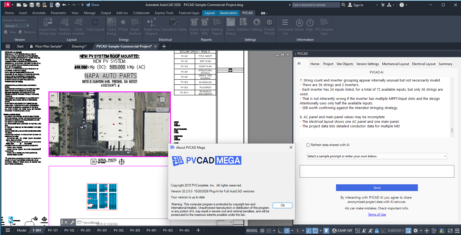Toggle ortho mode in the status bar
Image resolution: width=461 pixels, height=235 pixels.
[280, 231]
